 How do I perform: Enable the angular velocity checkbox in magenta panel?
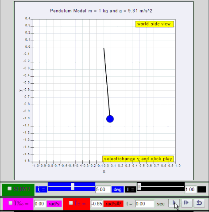11,203
